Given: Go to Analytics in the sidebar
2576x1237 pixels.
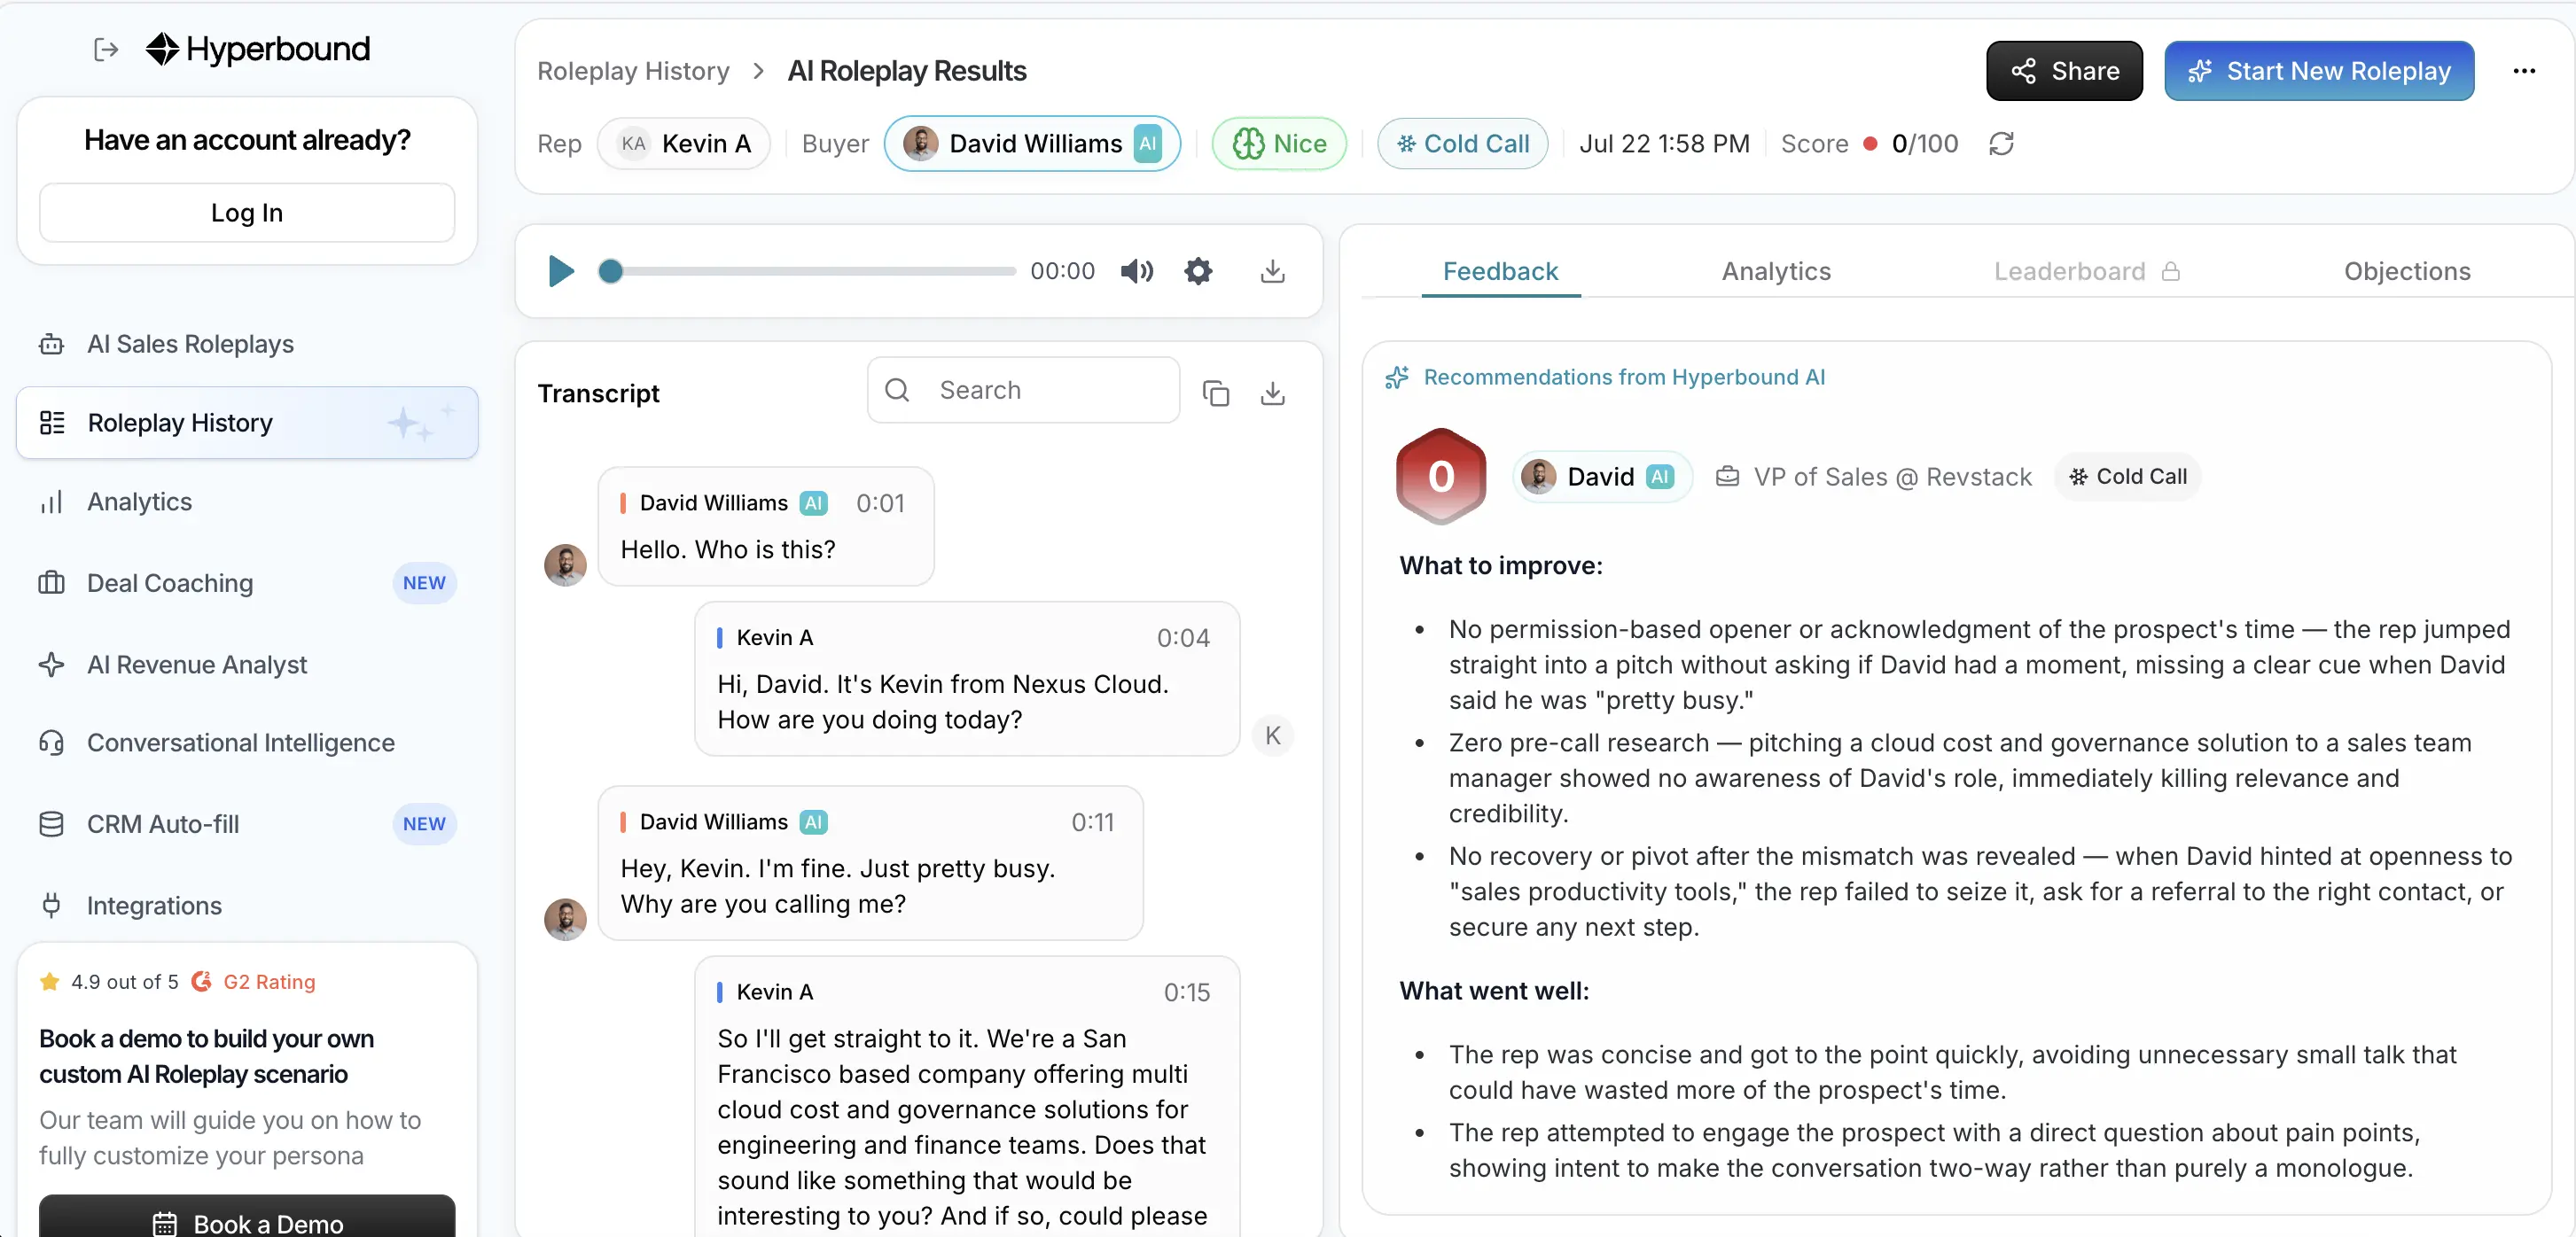Looking at the screenshot, I should pos(247,501).
